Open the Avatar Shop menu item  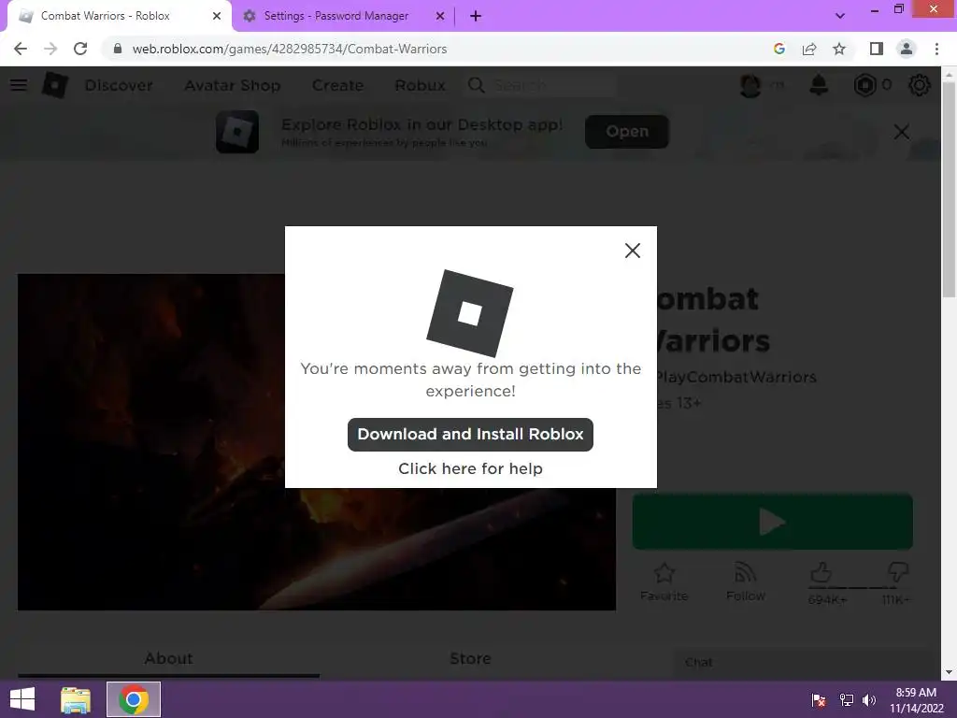pos(233,85)
